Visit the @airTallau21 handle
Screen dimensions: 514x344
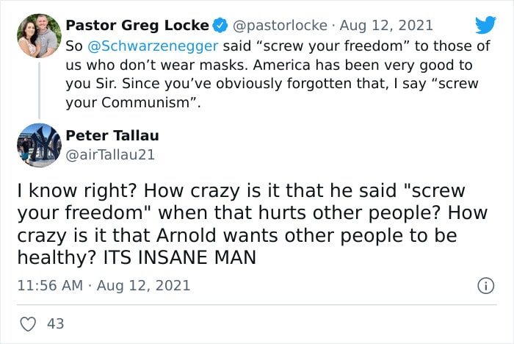(110, 155)
